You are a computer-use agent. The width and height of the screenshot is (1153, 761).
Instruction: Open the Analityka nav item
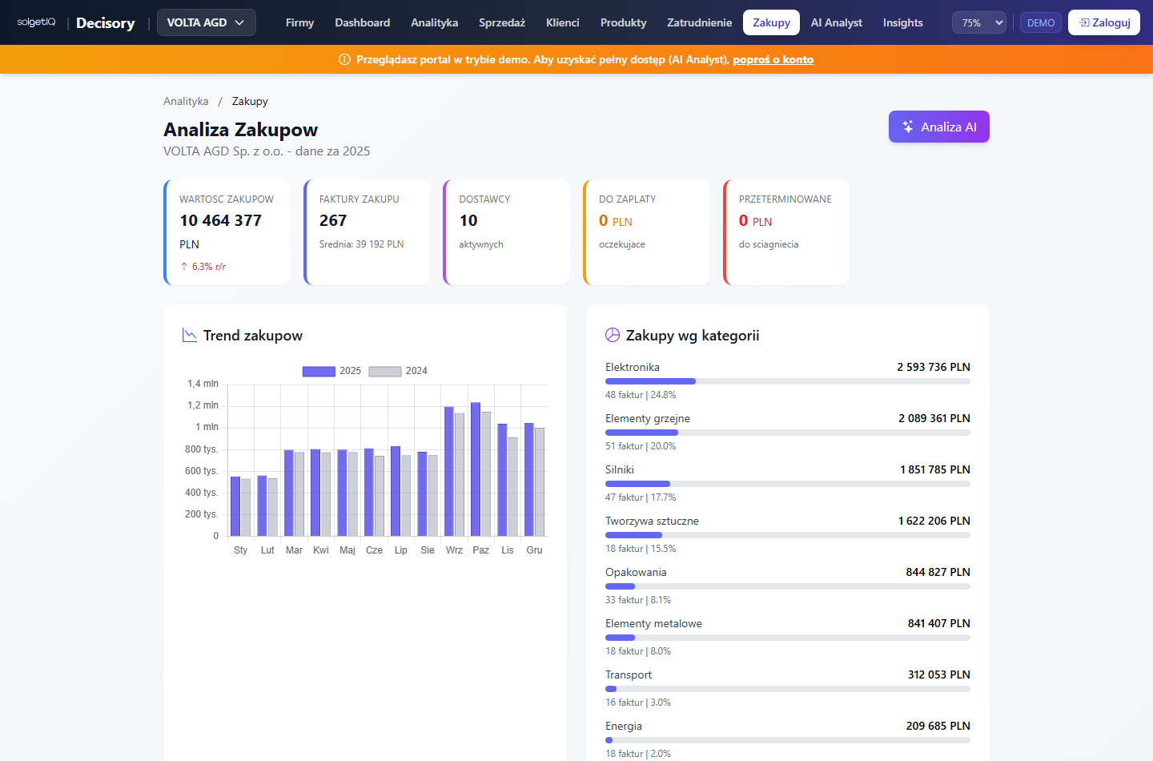pyautogui.click(x=435, y=22)
